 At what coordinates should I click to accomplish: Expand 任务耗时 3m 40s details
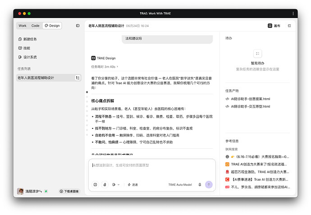105,67
